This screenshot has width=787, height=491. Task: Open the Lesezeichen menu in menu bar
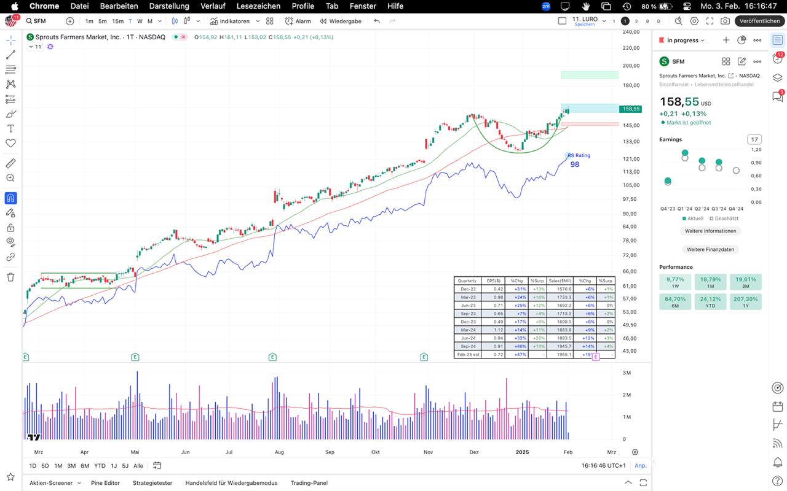[258, 6]
